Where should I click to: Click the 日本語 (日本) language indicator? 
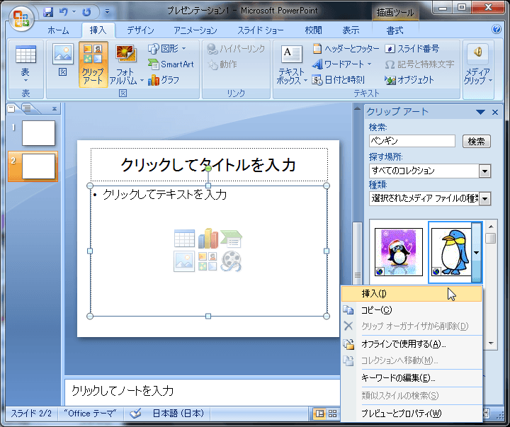[x=178, y=414]
